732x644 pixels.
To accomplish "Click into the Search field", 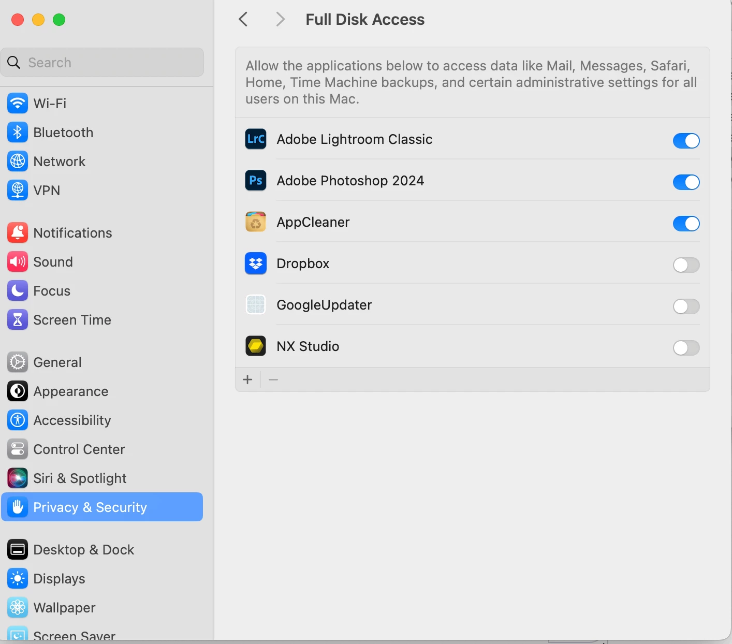I will point(103,63).
